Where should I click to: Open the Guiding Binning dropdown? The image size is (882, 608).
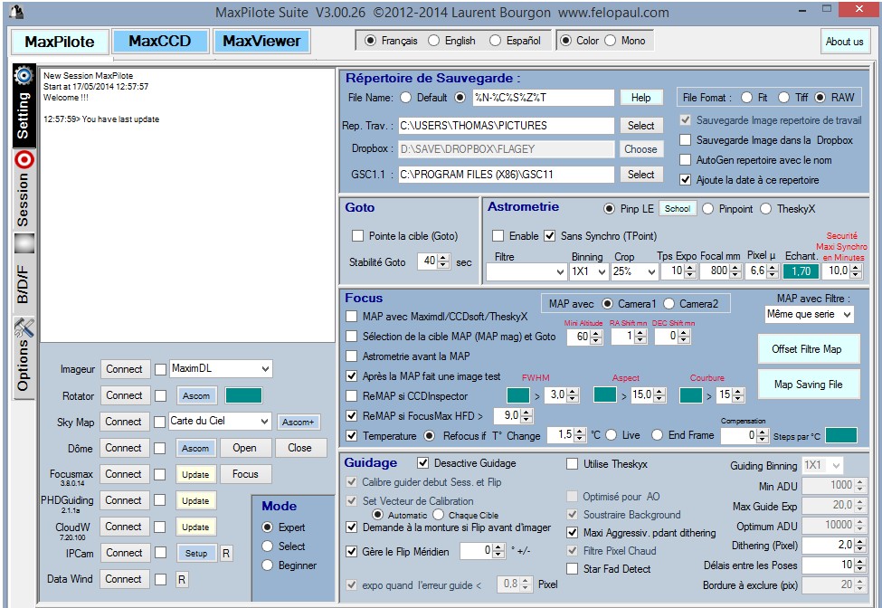tap(822, 466)
